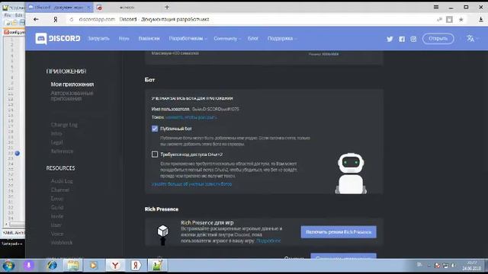Click the Open button in header

[x=438, y=39]
